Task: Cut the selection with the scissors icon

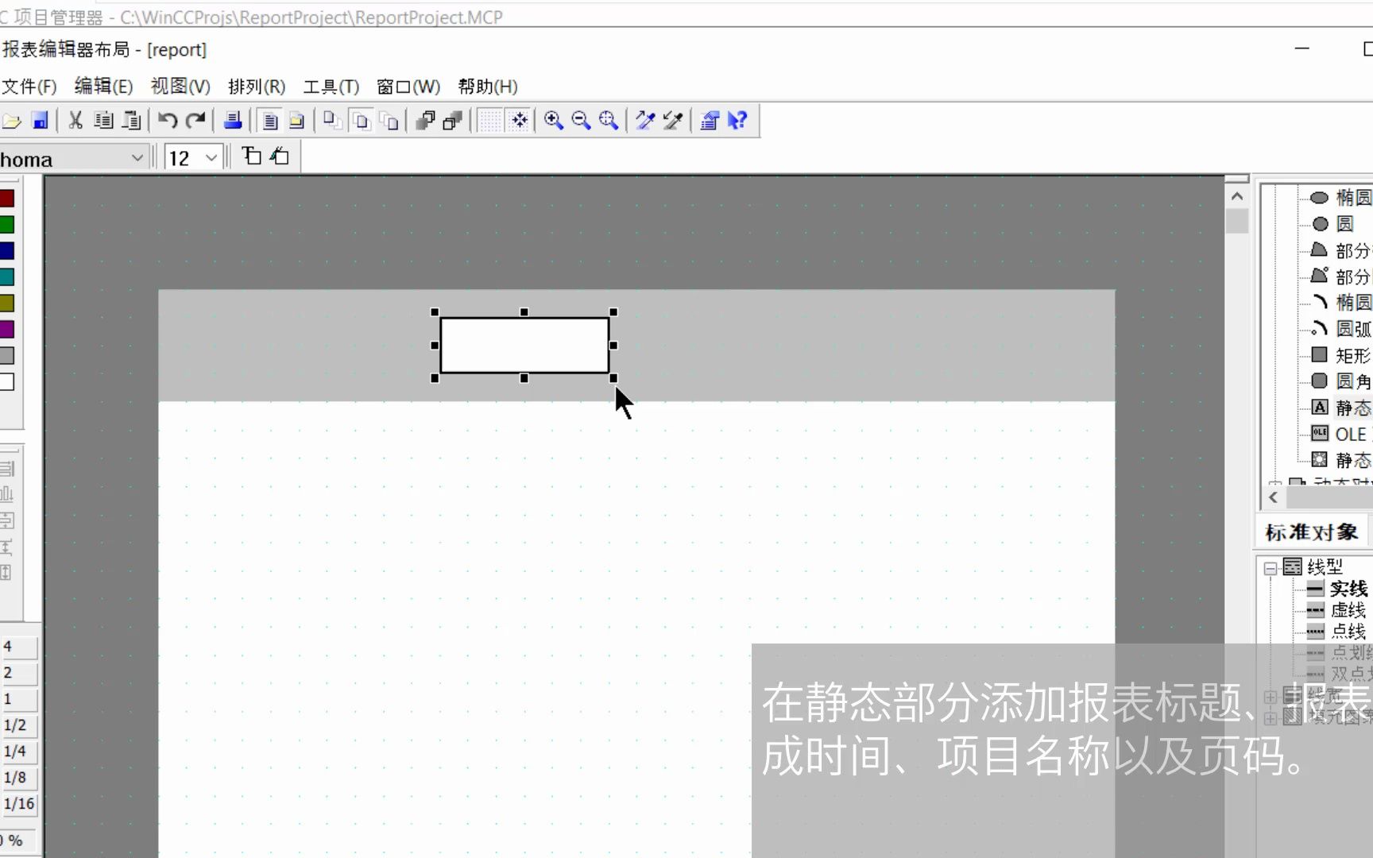Action: click(x=75, y=121)
